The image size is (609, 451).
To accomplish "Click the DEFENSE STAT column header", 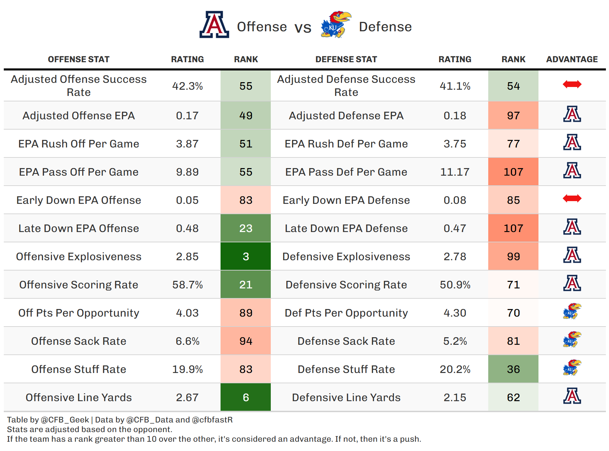I will tap(346, 59).
